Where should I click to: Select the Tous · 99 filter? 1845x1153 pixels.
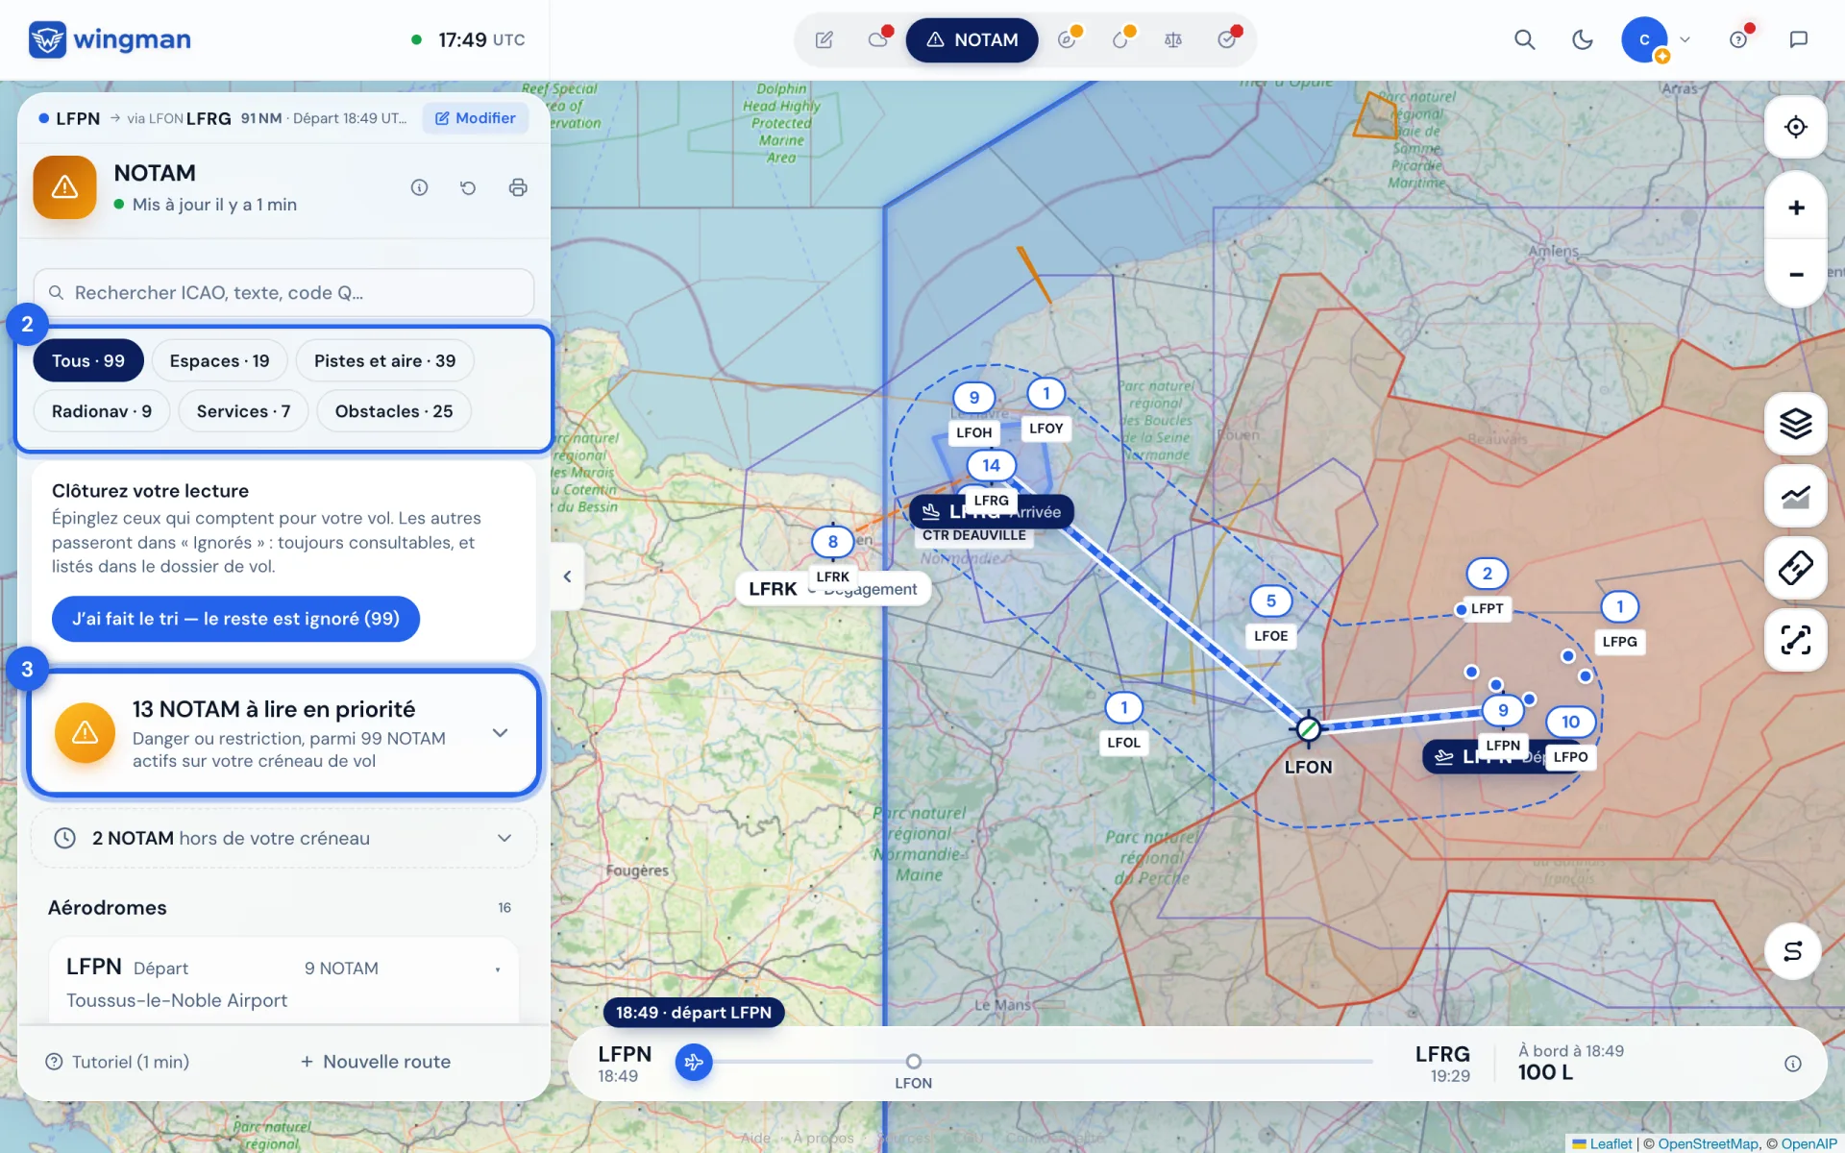pyautogui.click(x=88, y=361)
